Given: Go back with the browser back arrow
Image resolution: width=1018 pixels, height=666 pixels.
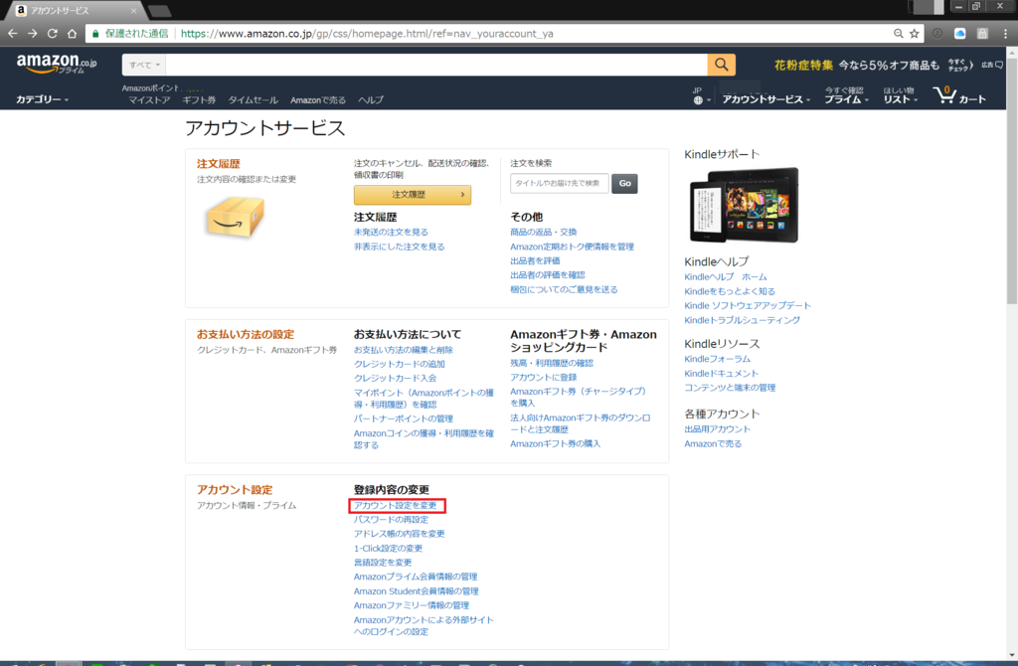Looking at the screenshot, I should (x=12, y=33).
